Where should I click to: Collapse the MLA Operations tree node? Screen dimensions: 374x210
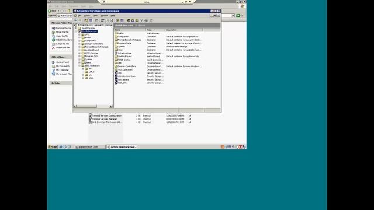79,65
